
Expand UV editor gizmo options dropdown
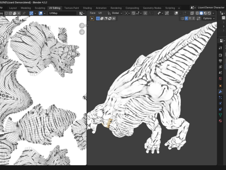[35, 13]
